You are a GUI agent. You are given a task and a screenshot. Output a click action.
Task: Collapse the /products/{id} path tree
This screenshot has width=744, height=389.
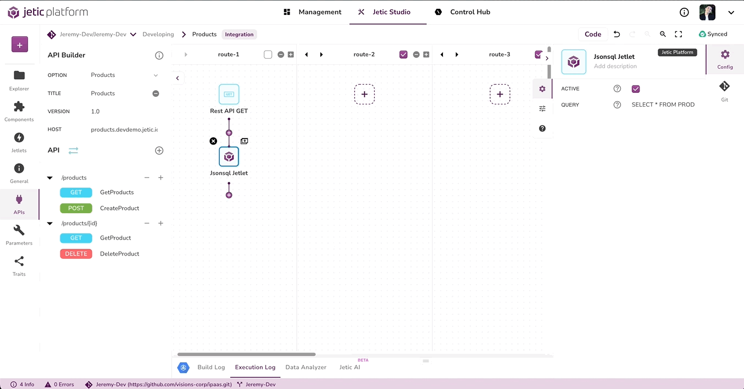50,224
